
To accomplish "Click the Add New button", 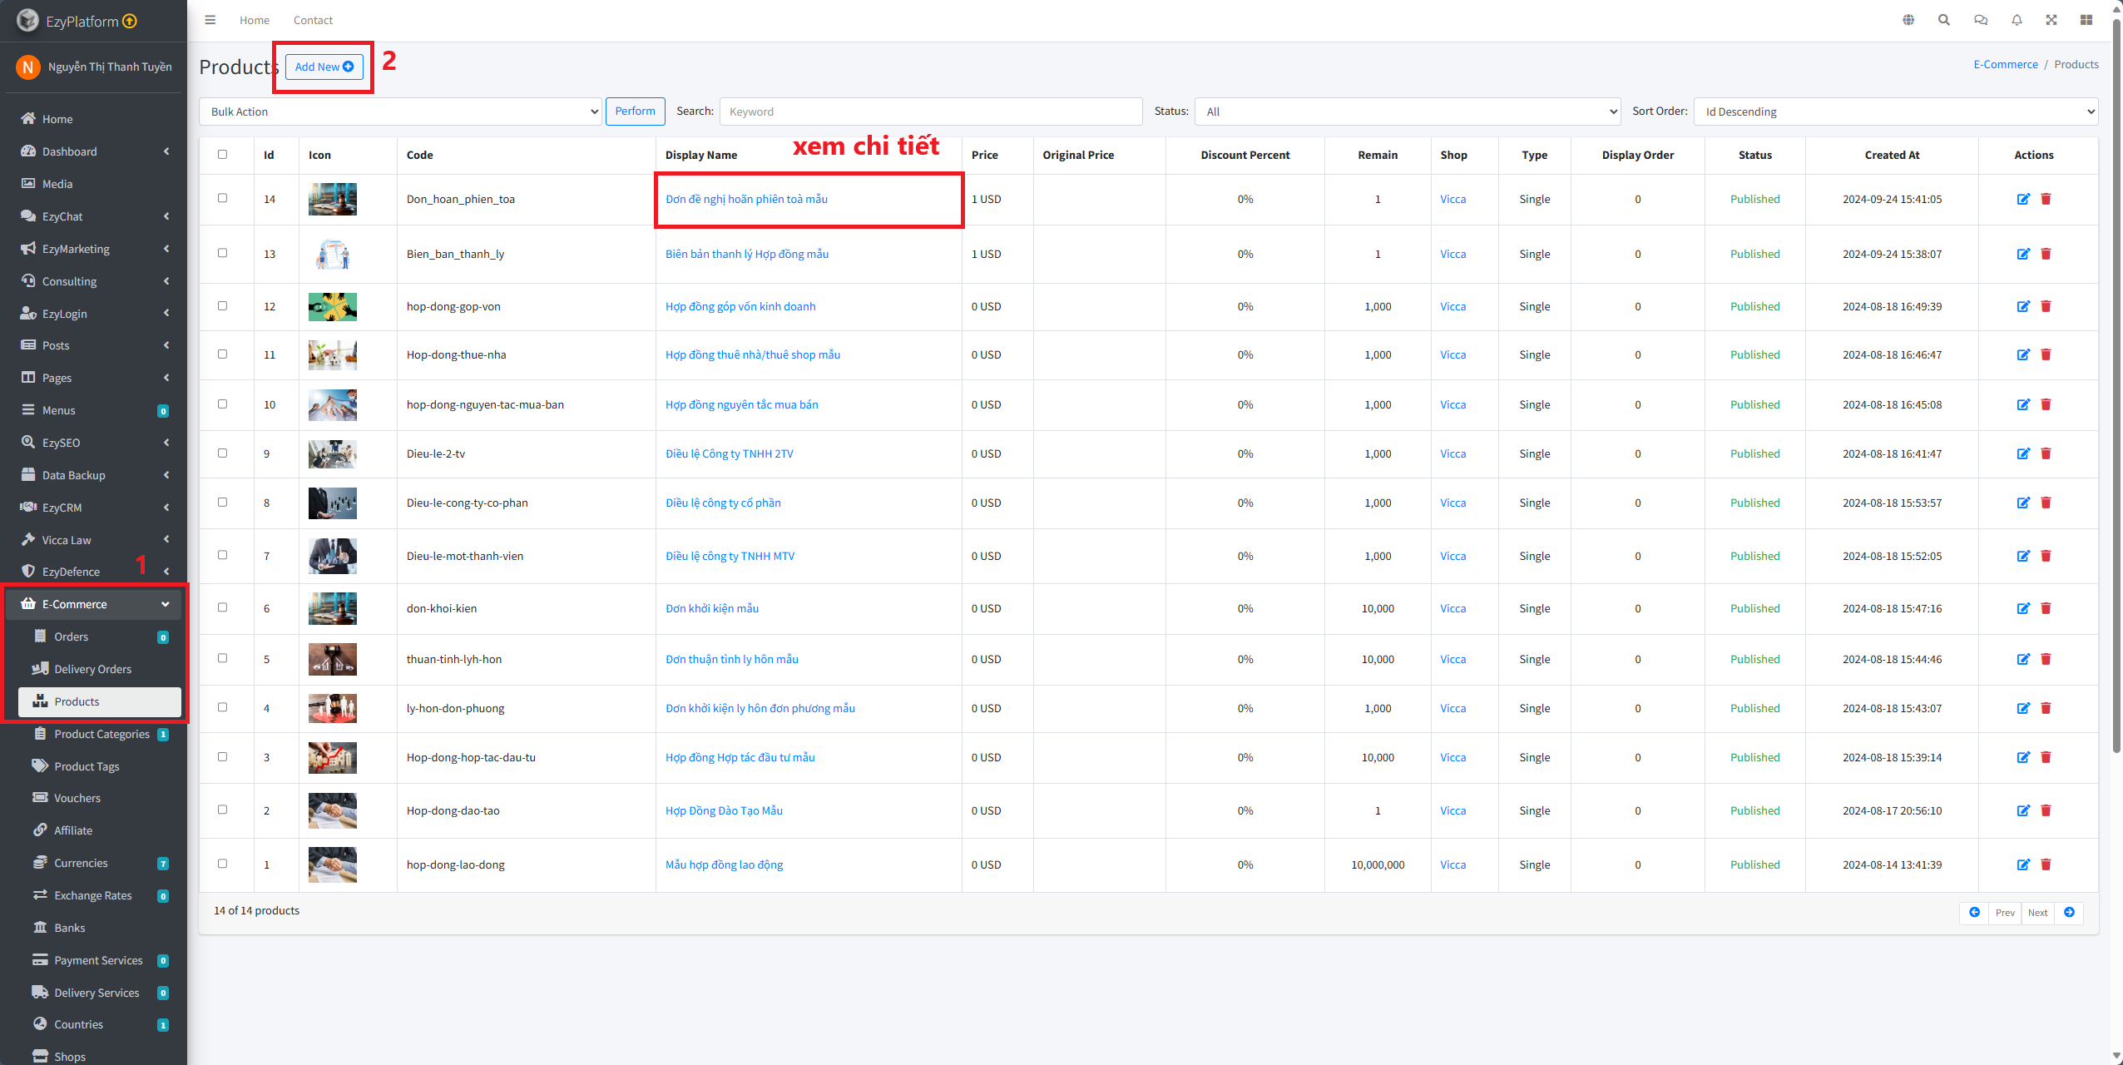I will tap(324, 67).
